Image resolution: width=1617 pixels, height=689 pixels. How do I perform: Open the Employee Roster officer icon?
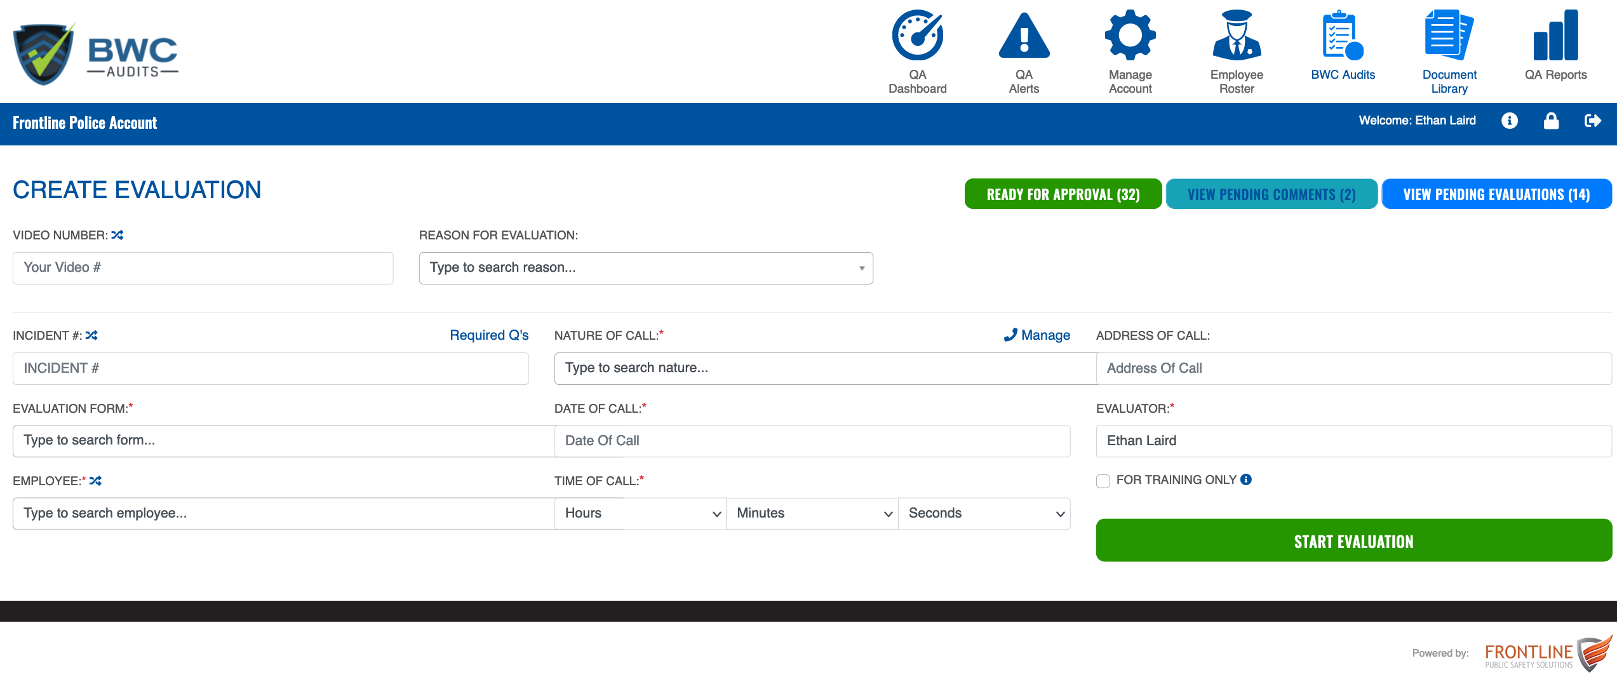[x=1236, y=36]
